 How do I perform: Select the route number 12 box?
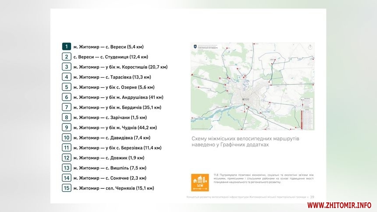pyautogui.click(x=66, y=158)
